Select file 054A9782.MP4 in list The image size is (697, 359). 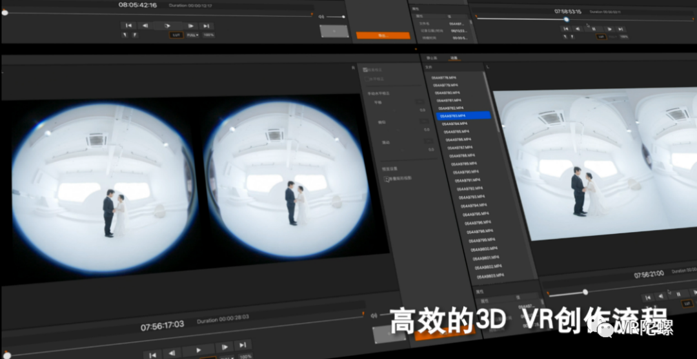(x=451, y=108)
